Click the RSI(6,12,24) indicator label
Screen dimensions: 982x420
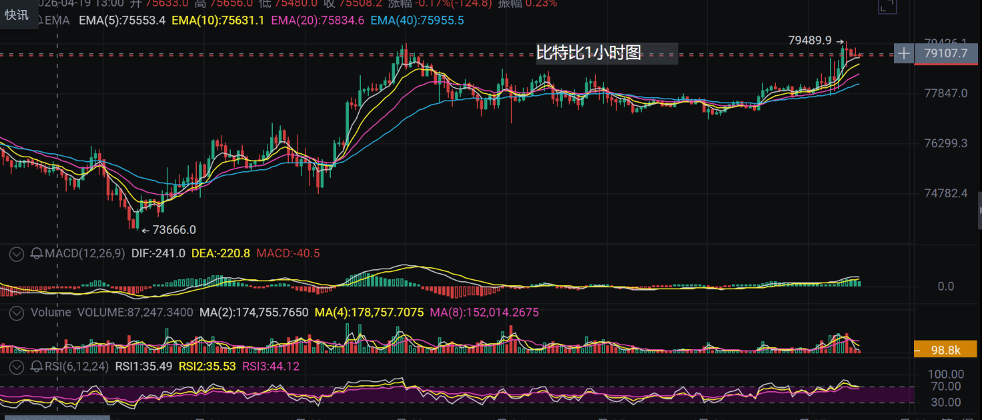click(x=77, y=366)
